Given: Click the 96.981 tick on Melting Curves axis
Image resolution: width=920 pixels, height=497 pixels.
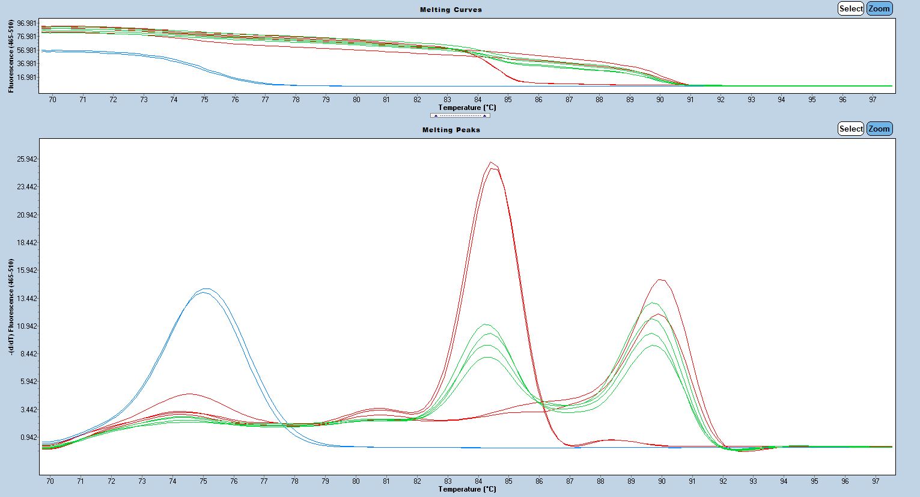Looking at the screenshot, I should 26,23.
